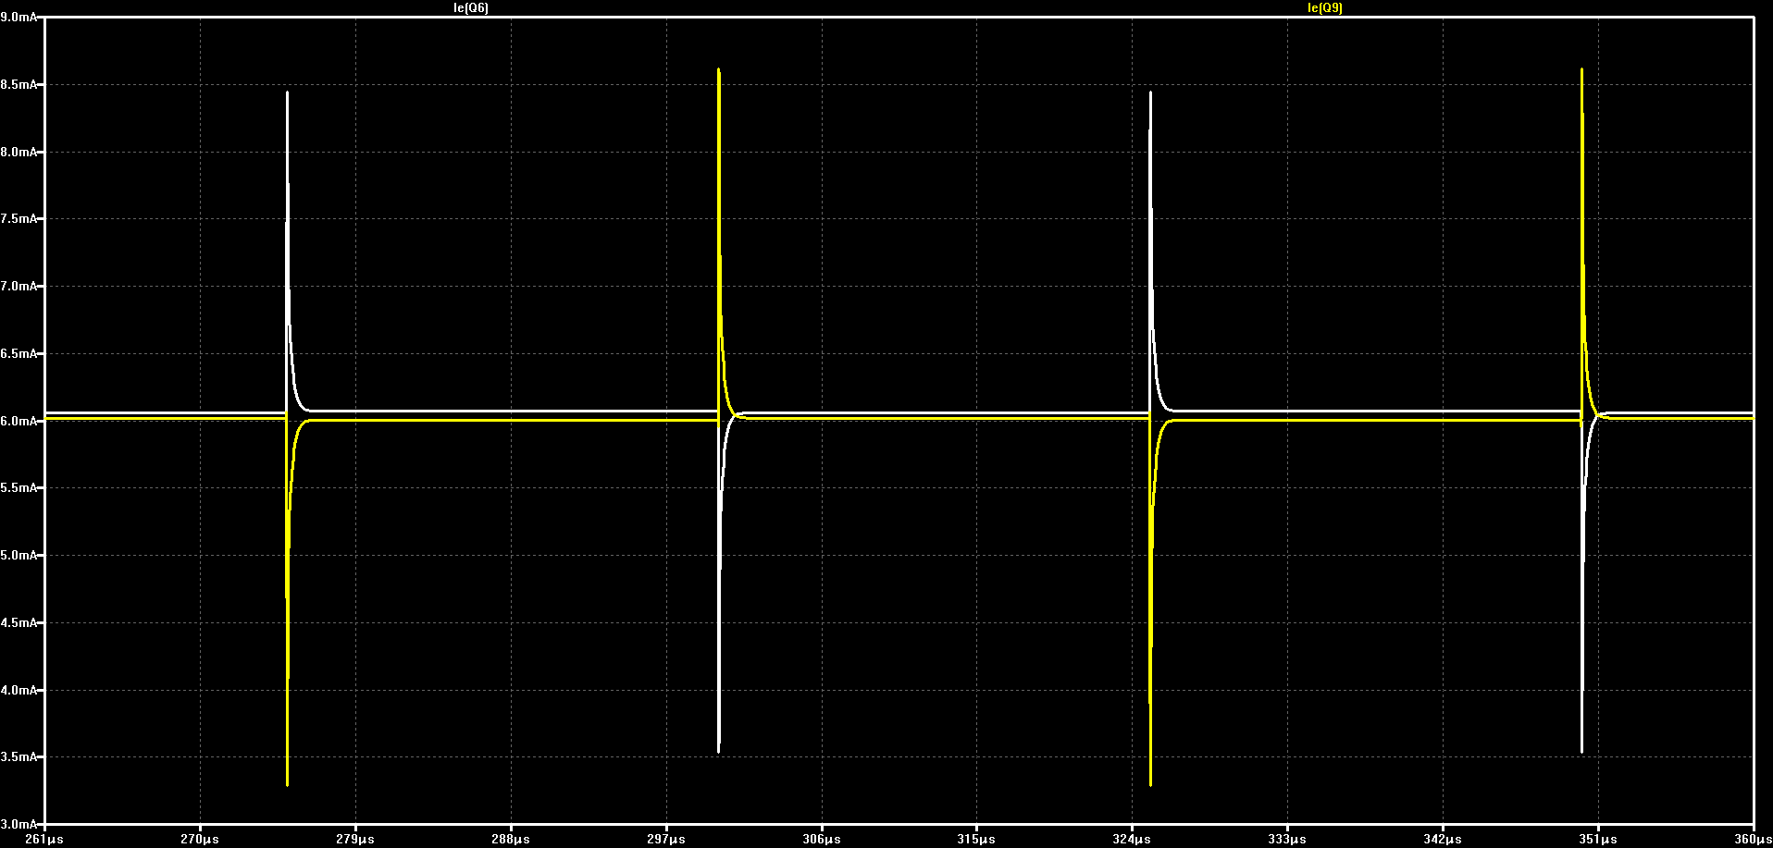1773x848 pixels.
Task: Click the 4.5mA vertical axis label
Action: (19, 623)
